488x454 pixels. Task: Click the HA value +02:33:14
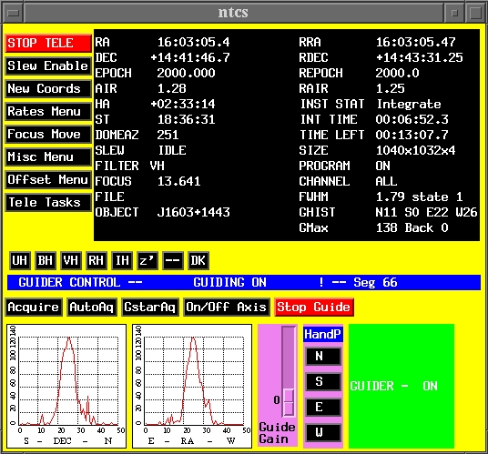(x=183, y=104)
